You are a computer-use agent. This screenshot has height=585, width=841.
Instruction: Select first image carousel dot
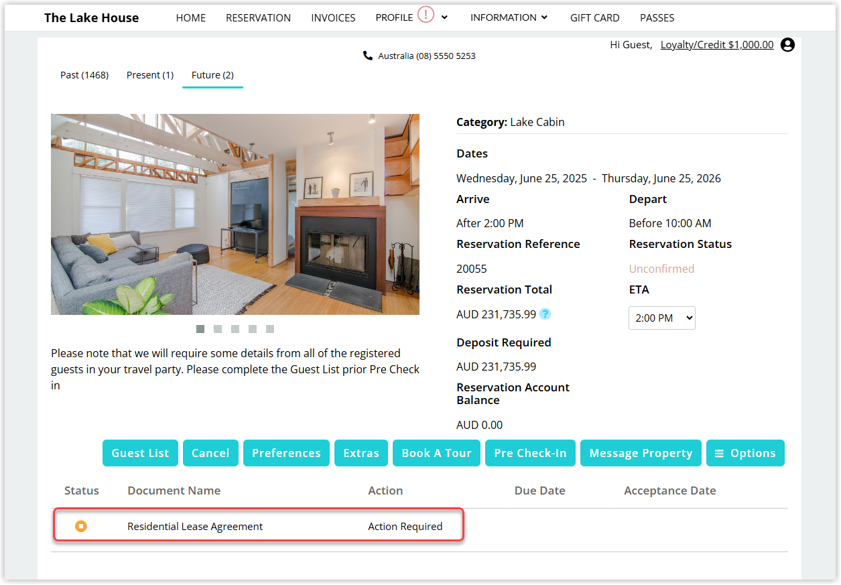pyautogui.click(x=200, y=329)
